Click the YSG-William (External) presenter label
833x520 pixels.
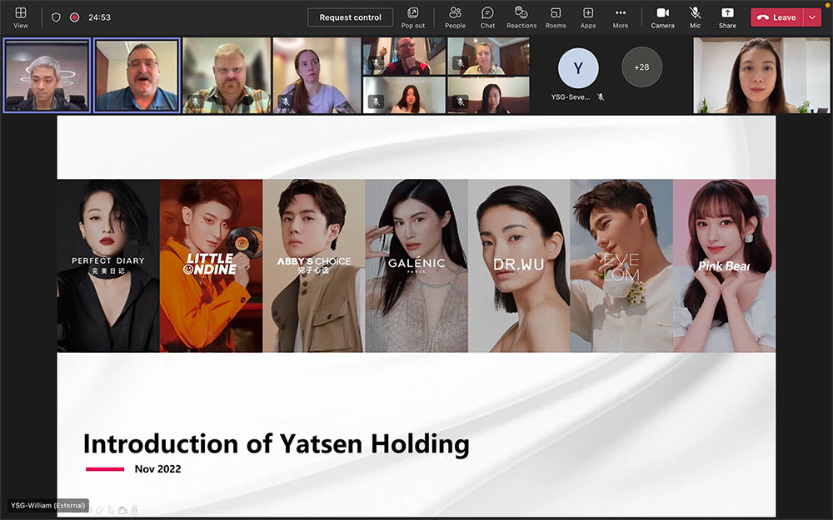click(x=47, y=506)
